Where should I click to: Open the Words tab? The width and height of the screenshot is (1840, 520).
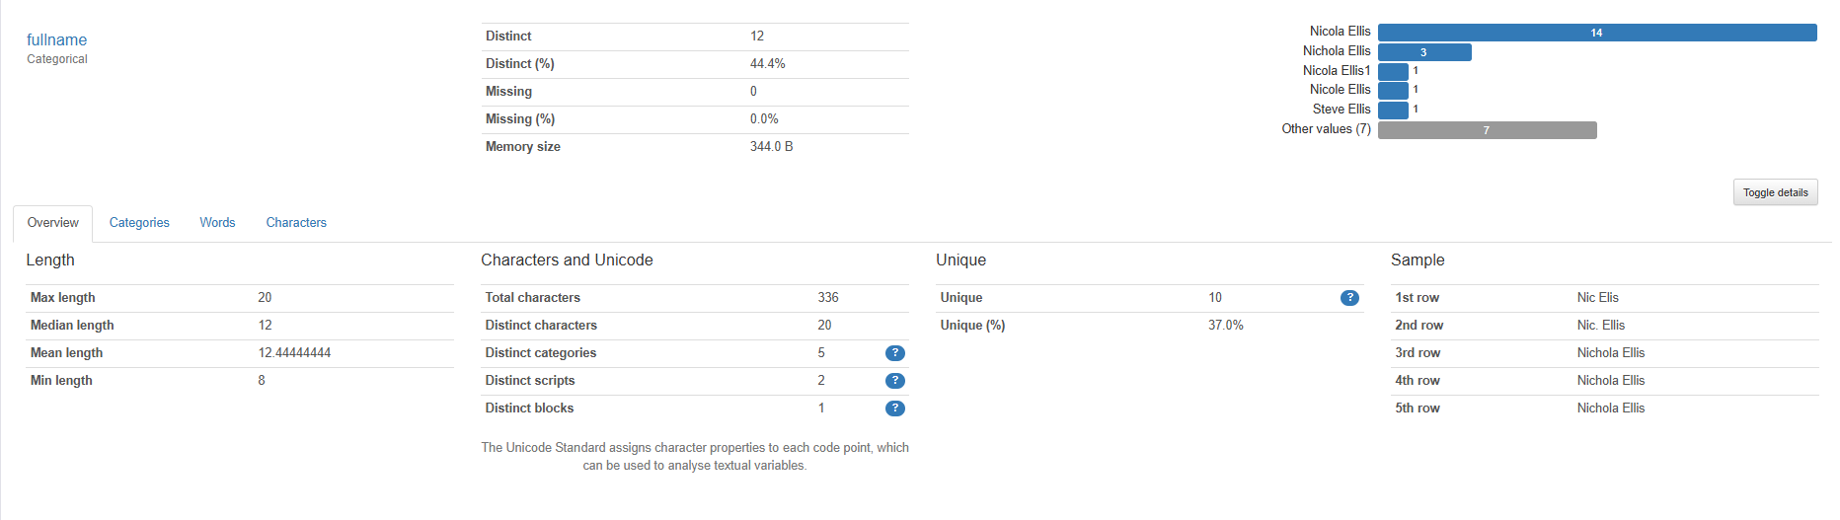tap(217, 223)
